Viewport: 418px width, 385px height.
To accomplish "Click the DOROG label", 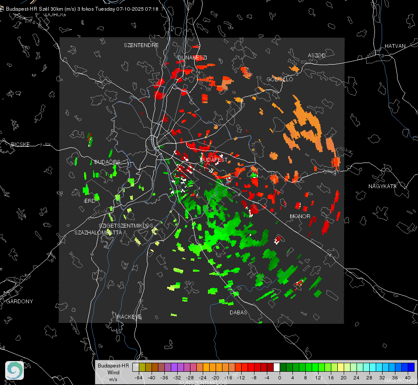I will [x=56, y=15].
